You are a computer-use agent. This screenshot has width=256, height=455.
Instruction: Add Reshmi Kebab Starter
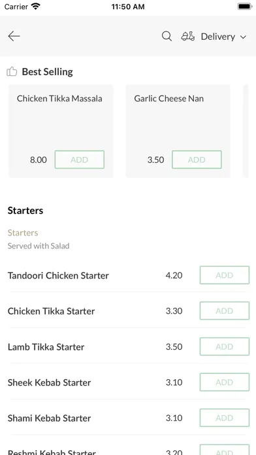tap(225, 450)
